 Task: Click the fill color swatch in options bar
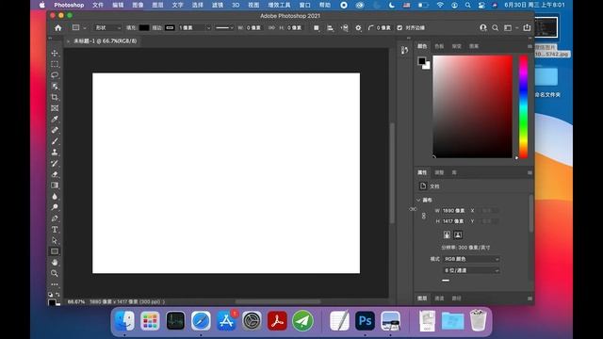click(144, 28)
